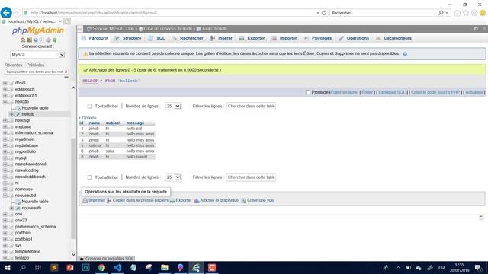The image size is (488, 274).
Task: Switch to the SQL tab
Action: pyautogui.click(x=157, y=38)
